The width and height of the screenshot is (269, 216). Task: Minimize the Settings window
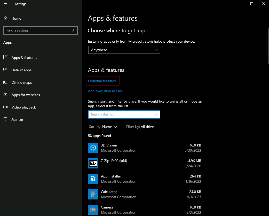[240, 4]
